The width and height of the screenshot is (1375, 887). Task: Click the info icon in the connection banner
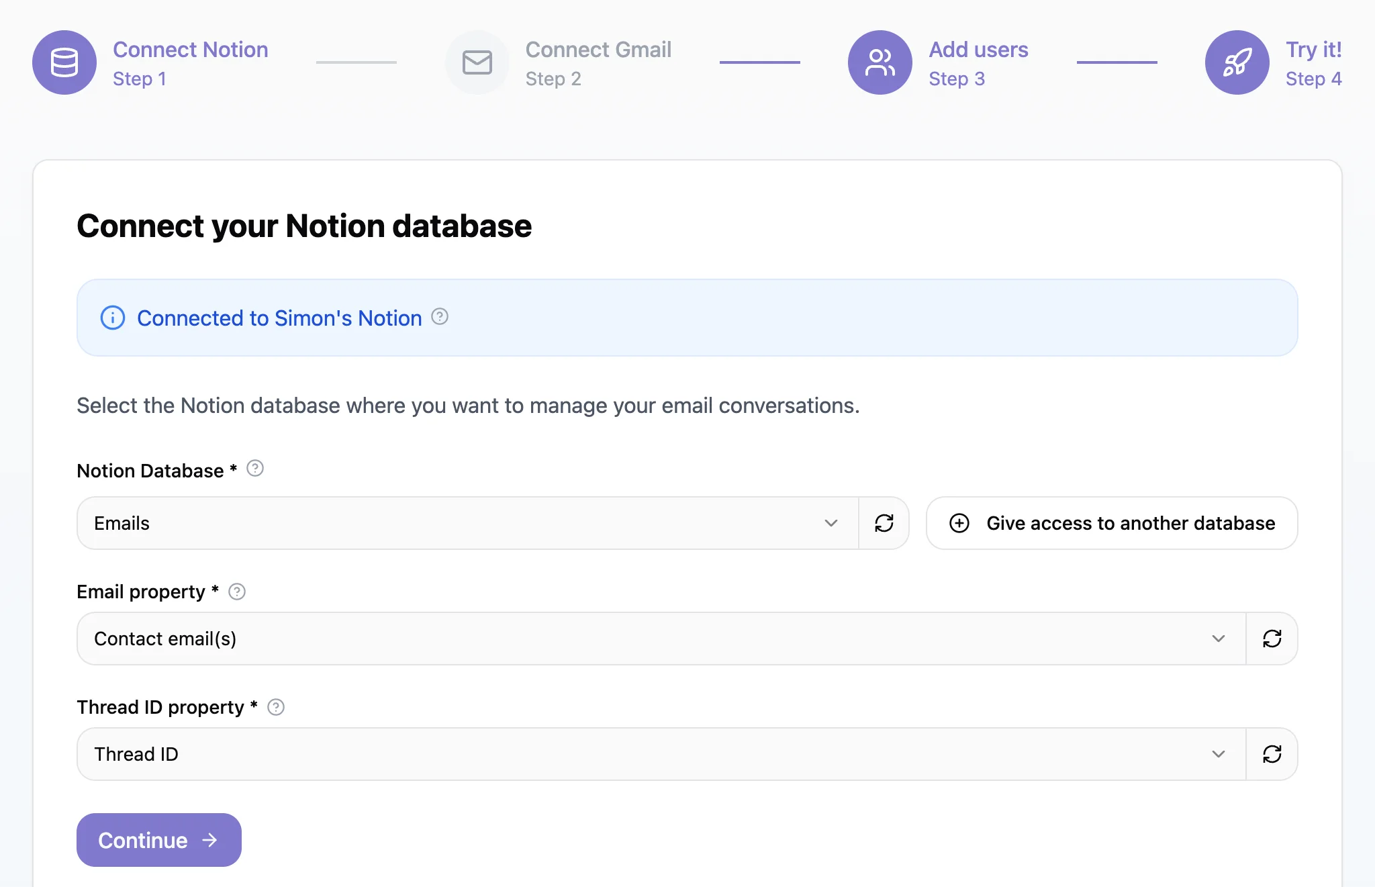tap(113, 318)
